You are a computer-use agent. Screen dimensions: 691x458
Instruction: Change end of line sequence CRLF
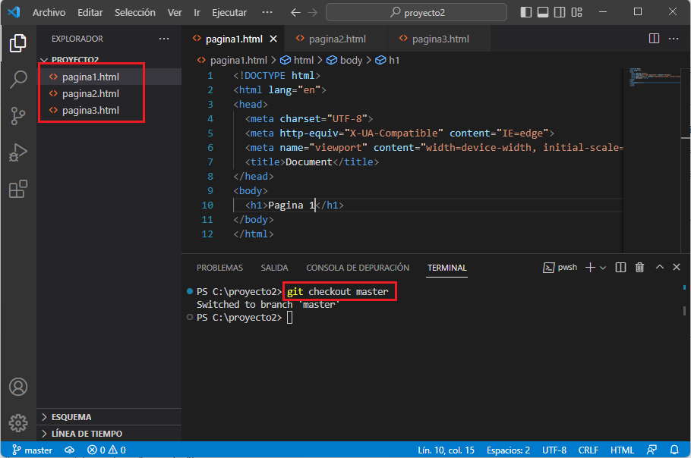pyautogui.click(x=588, y=450)
